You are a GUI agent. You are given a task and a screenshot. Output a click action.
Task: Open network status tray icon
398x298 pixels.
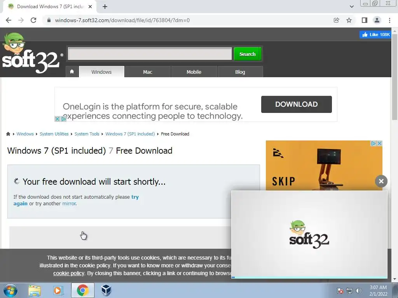coord(349,291)
